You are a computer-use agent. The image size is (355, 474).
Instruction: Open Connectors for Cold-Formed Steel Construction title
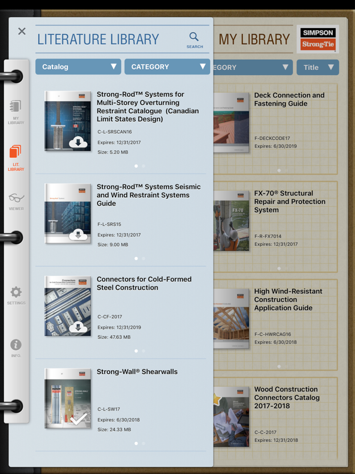click(144, 283)
